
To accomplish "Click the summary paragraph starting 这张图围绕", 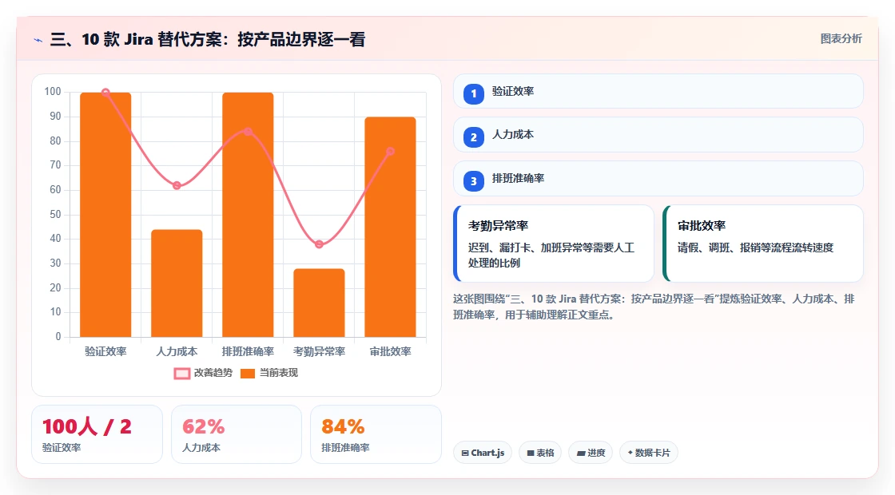I will (x=654, y=307).
